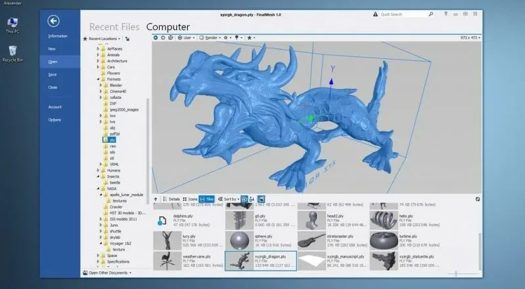Open Options in the blue sidebar
The width and height of the screenshot is (525, 289).
tap(55, 120)
